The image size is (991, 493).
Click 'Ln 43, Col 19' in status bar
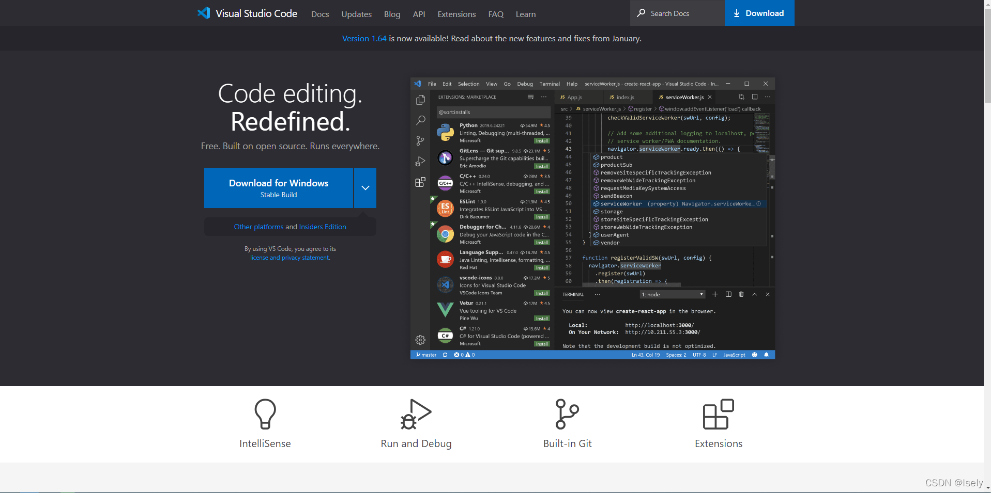pyautogui.click(x=646, y=355)
